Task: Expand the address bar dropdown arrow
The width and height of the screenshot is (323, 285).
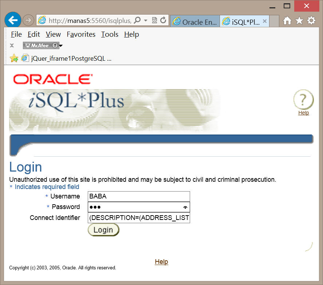Action: pyautogui.click(x=146, y=20)
